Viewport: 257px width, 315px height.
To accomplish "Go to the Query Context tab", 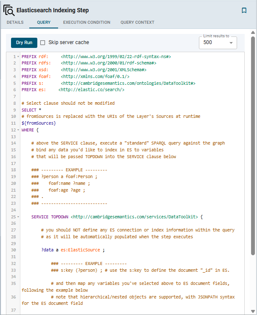I will coord(137,22).
